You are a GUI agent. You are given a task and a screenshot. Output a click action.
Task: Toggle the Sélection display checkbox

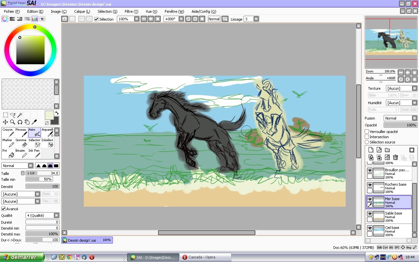coord(96,19)
